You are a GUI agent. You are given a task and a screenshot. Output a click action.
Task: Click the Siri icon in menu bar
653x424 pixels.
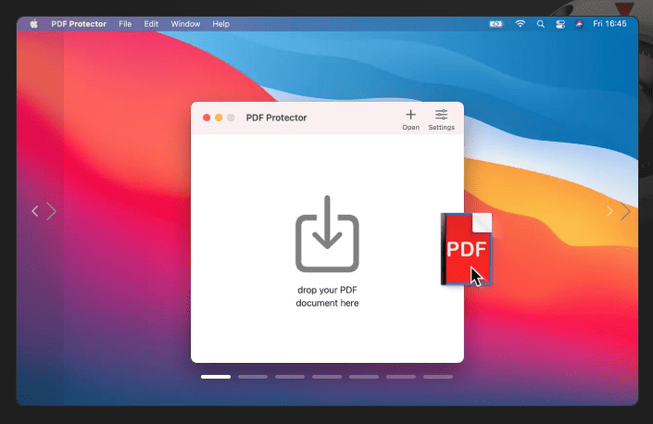(x=579, y=24)
